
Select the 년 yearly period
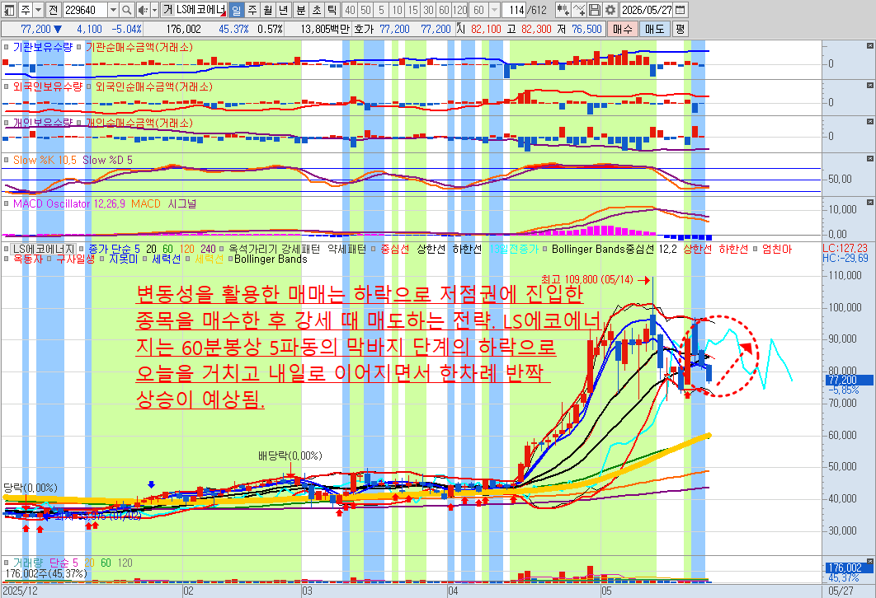coord(283,10)
